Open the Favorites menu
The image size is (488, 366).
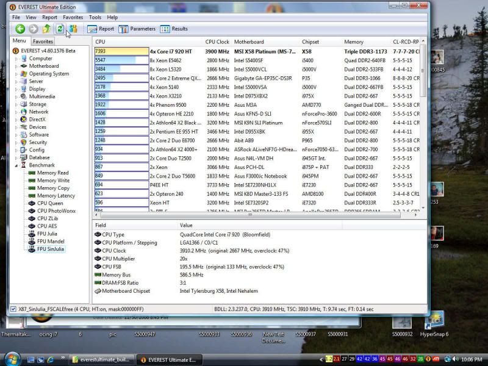click(73, 18)
